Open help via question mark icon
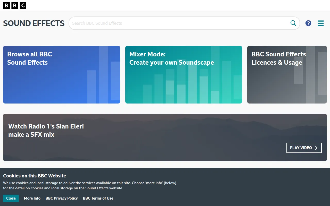 coord(308,23)
